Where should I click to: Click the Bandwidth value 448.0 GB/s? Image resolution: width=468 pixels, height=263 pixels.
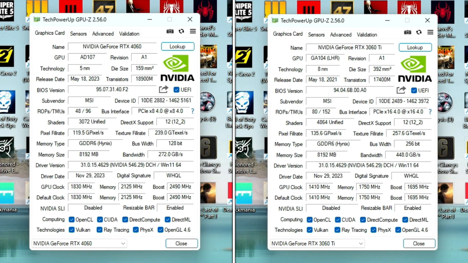click(408, 155)
